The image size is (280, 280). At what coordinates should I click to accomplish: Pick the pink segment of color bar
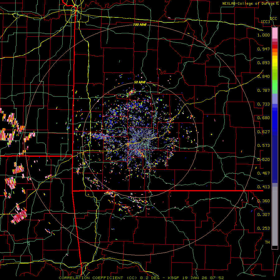click(x=275, y=33)
